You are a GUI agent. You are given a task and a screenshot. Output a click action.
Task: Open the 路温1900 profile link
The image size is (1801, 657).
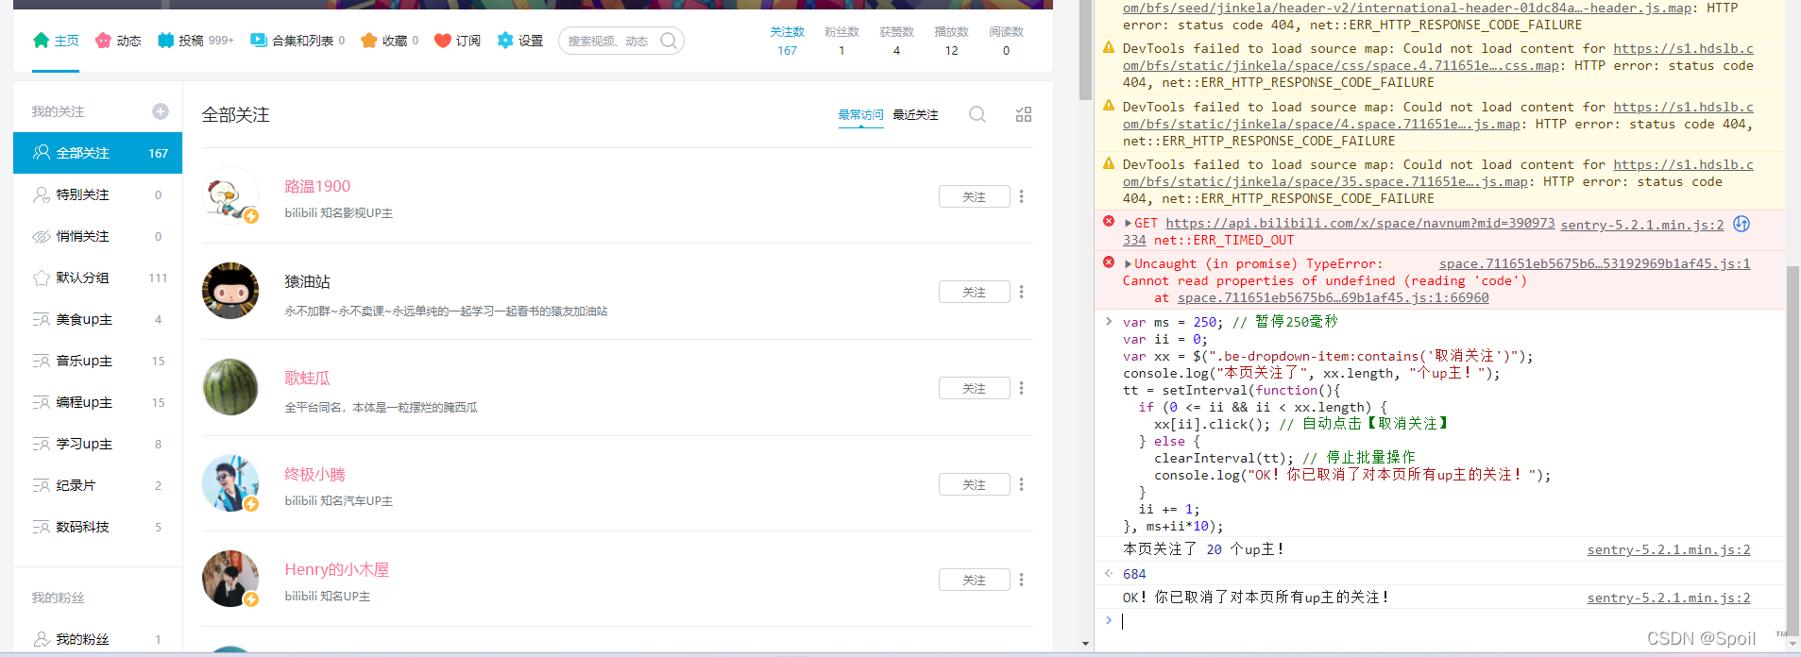[x=317, y=187]
